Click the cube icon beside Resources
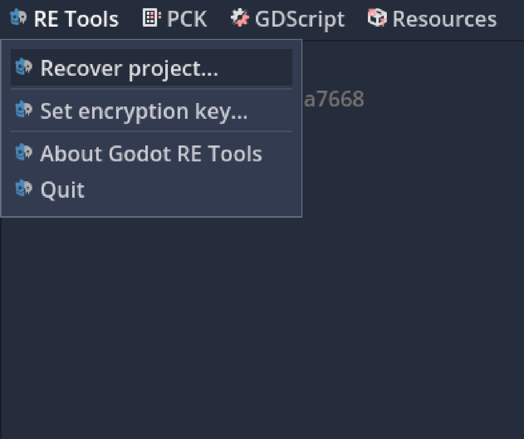This screenshot has height=439, width=524. pyautogui.click(x=377, y=17)
